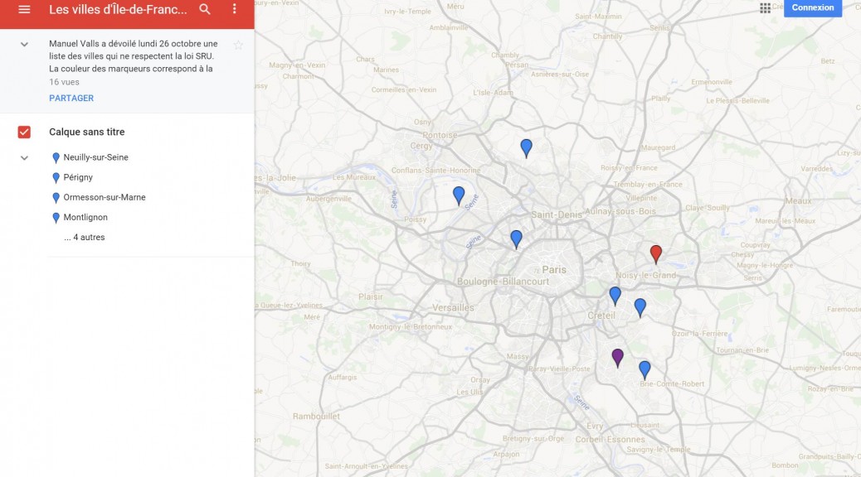Click the Connexion button

[x=812, y=8]
